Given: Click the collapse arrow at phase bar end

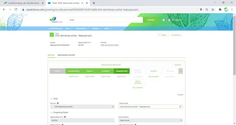Looking at the screenshot, I should point(180,71).
